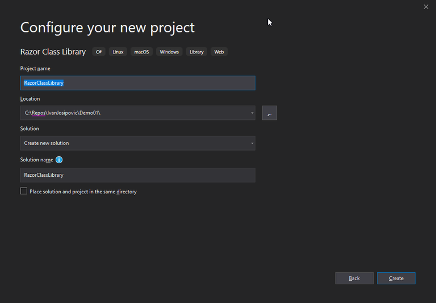Click the 'Solution' label above the dropdown
Image resolution: width=436 pixels, height=303 pixels.
coord(30,128)
